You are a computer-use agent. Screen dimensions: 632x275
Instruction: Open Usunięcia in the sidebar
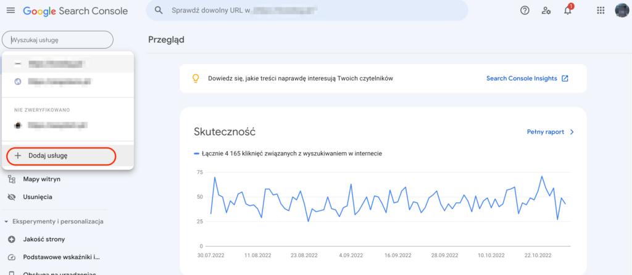click(38, 197)
